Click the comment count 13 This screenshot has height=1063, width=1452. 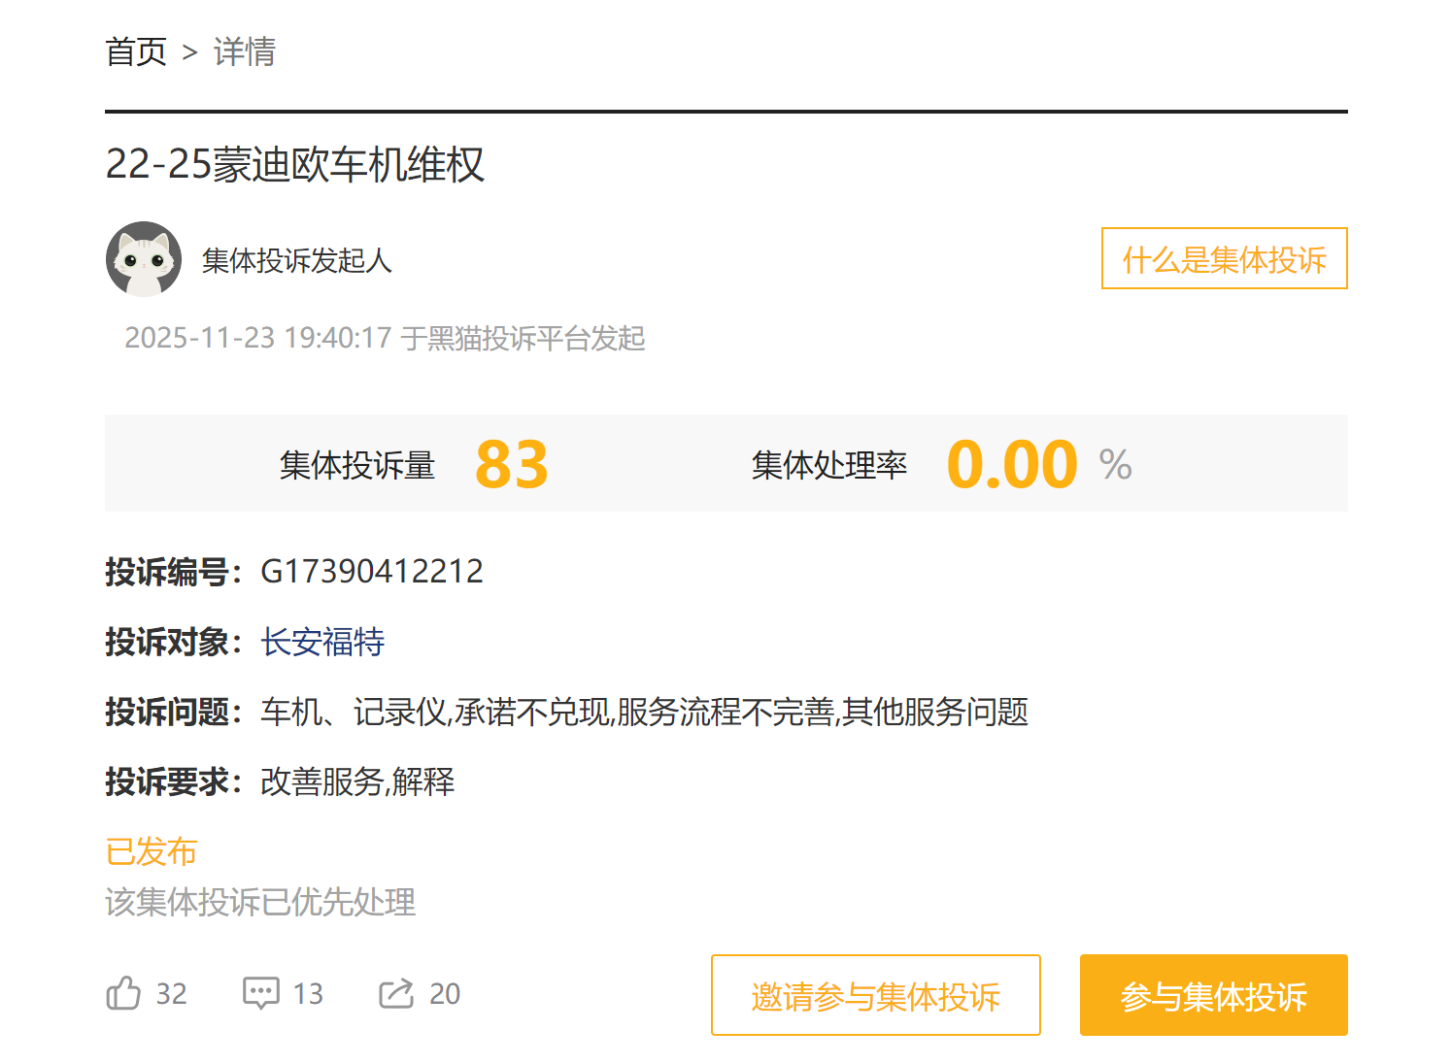[308, 994]
